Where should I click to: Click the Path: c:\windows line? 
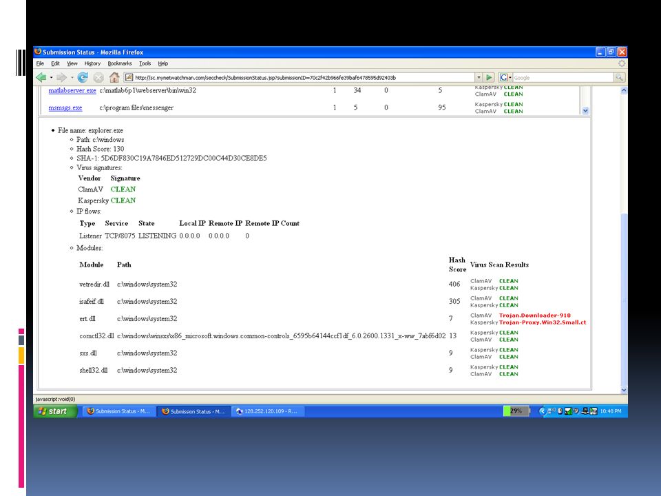101,140
